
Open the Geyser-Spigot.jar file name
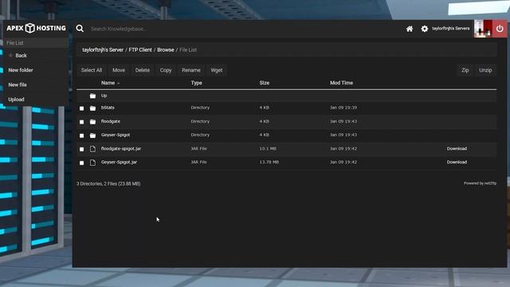tap(119, 162)
